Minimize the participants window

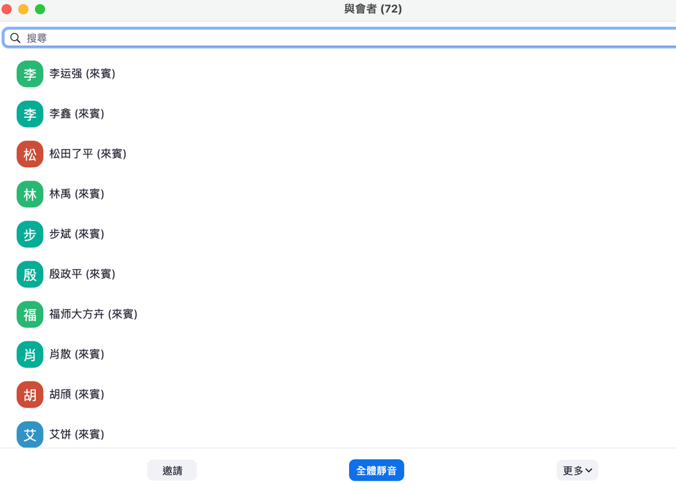[23, 9]
